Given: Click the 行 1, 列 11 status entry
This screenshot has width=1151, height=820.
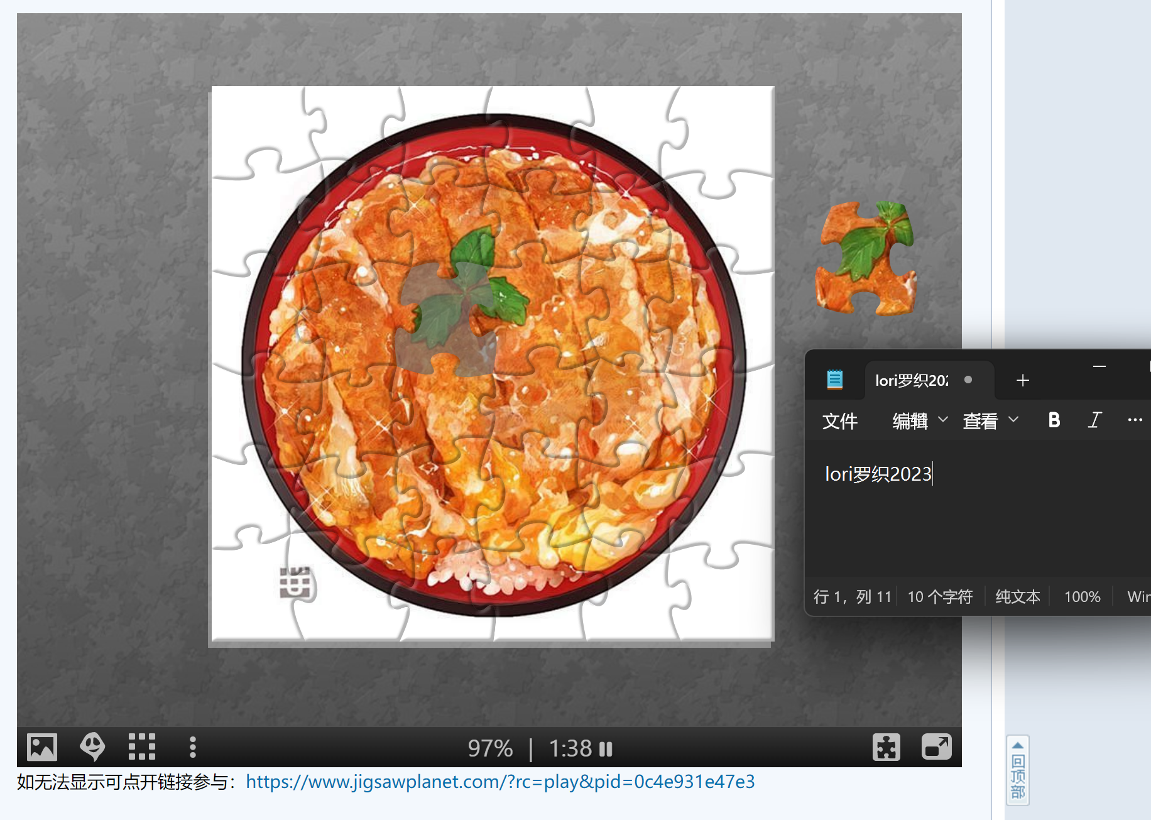Looking at the screenshot, I should 852,596.
